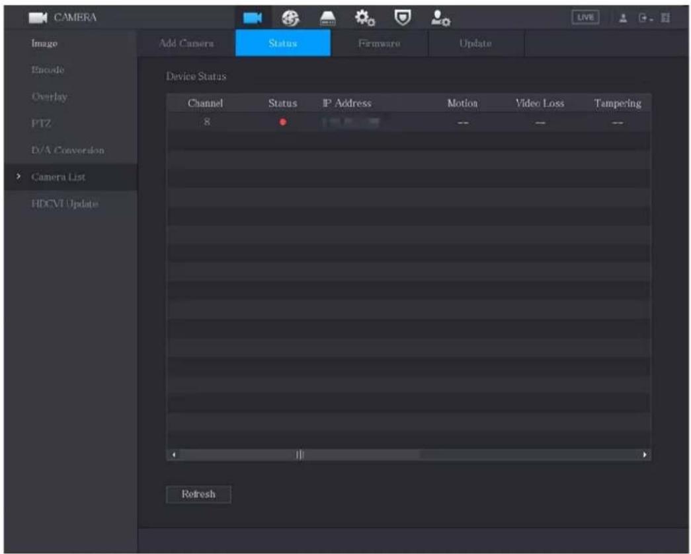Click the IP Address column header

point(346,104)
